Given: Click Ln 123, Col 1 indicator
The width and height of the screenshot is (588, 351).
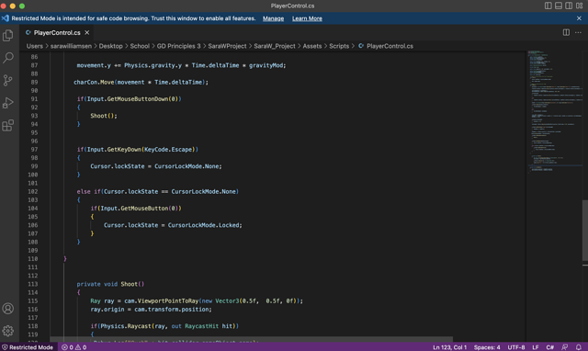Looking at the screenshot, I should (x=449, y=347).
